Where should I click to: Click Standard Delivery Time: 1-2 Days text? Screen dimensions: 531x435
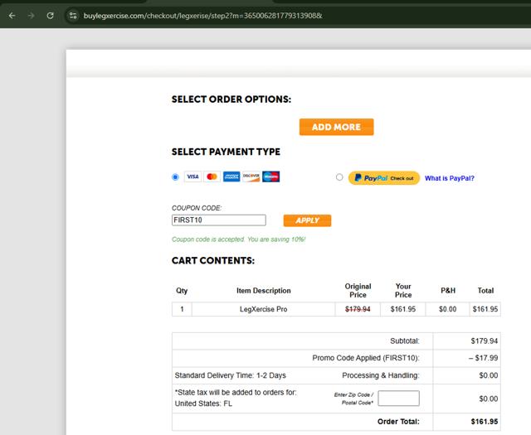tap(231, 375)
